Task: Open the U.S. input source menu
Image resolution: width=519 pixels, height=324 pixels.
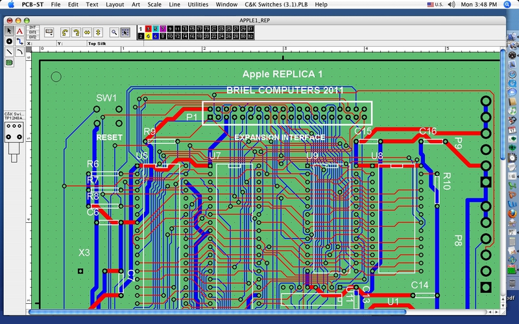Action: (435, 5)
